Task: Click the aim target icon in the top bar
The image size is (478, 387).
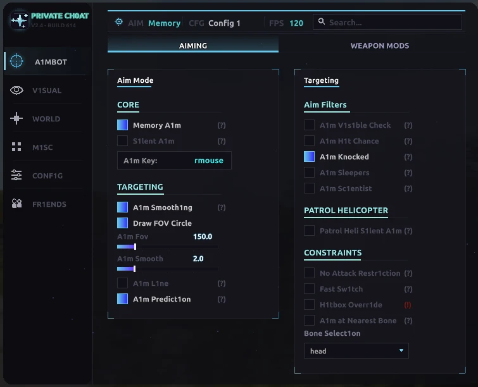Action: (119, 22)
